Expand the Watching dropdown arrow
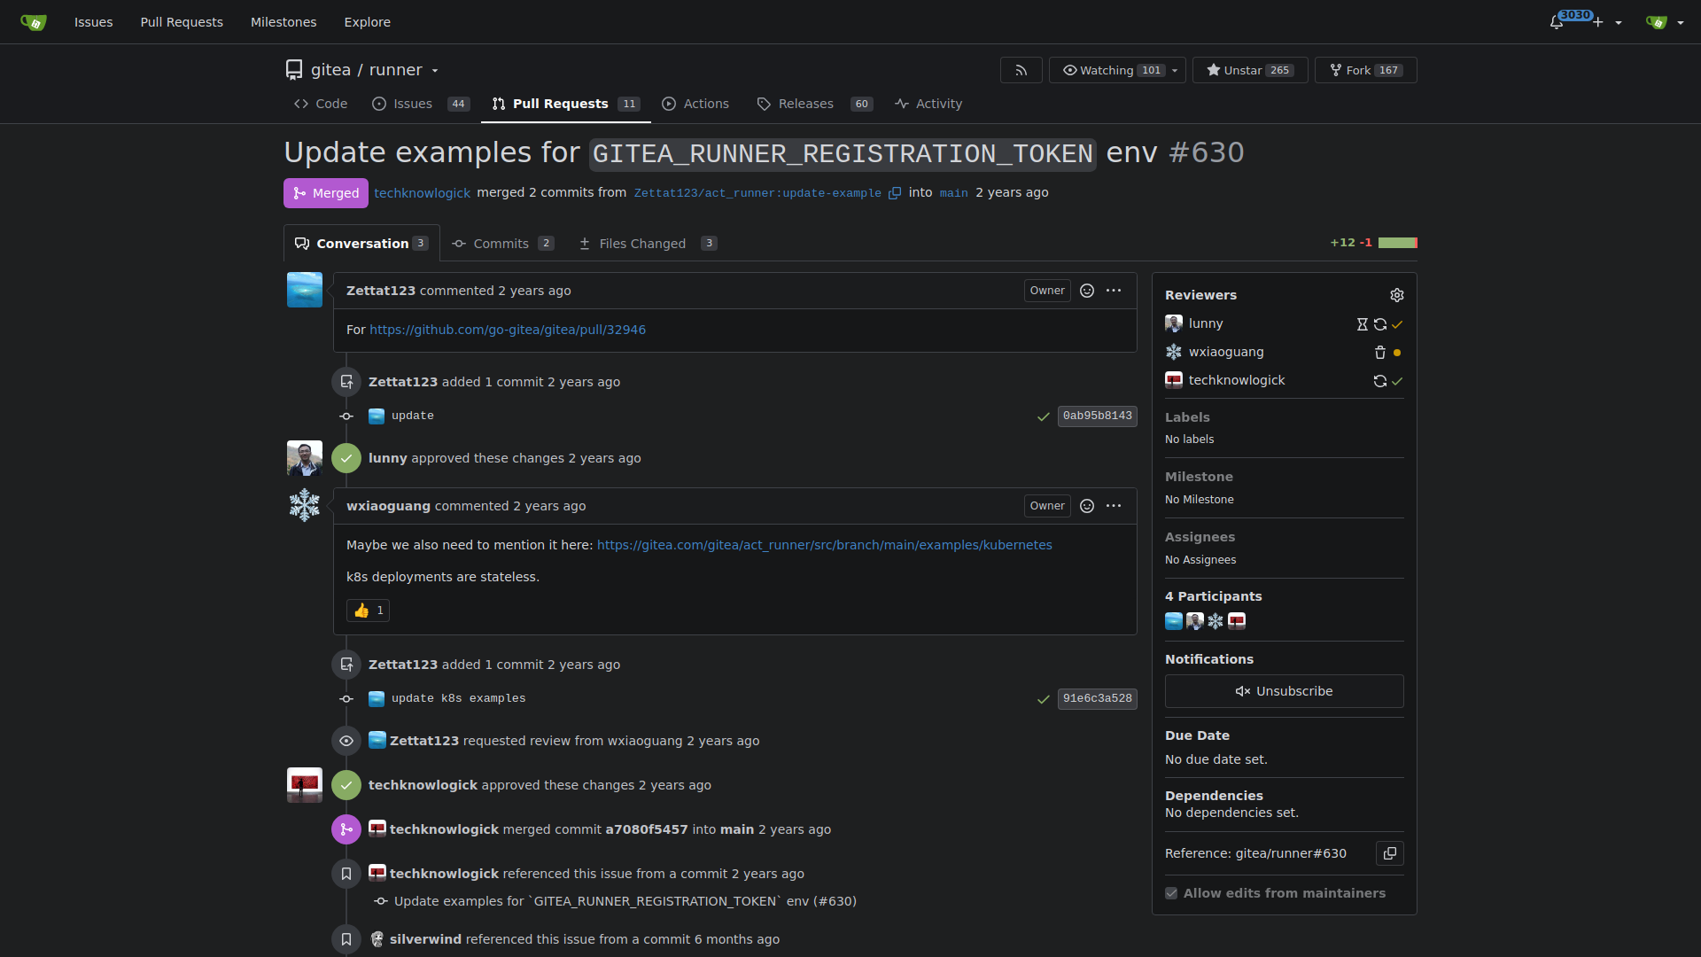The image size is (1701, 957). pyautogui.click(x=1176, y=71)
